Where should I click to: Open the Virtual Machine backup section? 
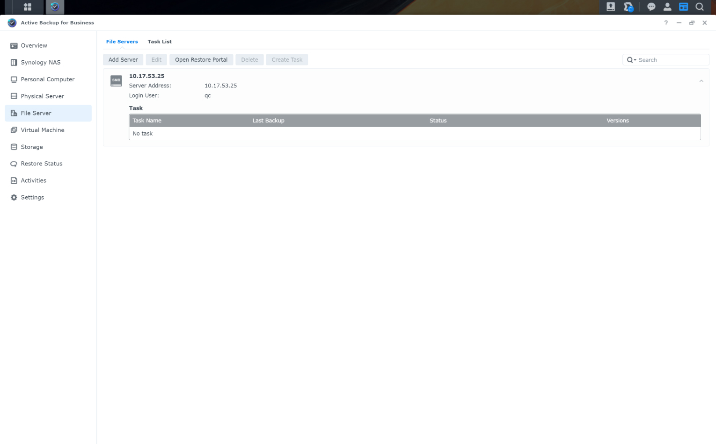tap(42, 130)
